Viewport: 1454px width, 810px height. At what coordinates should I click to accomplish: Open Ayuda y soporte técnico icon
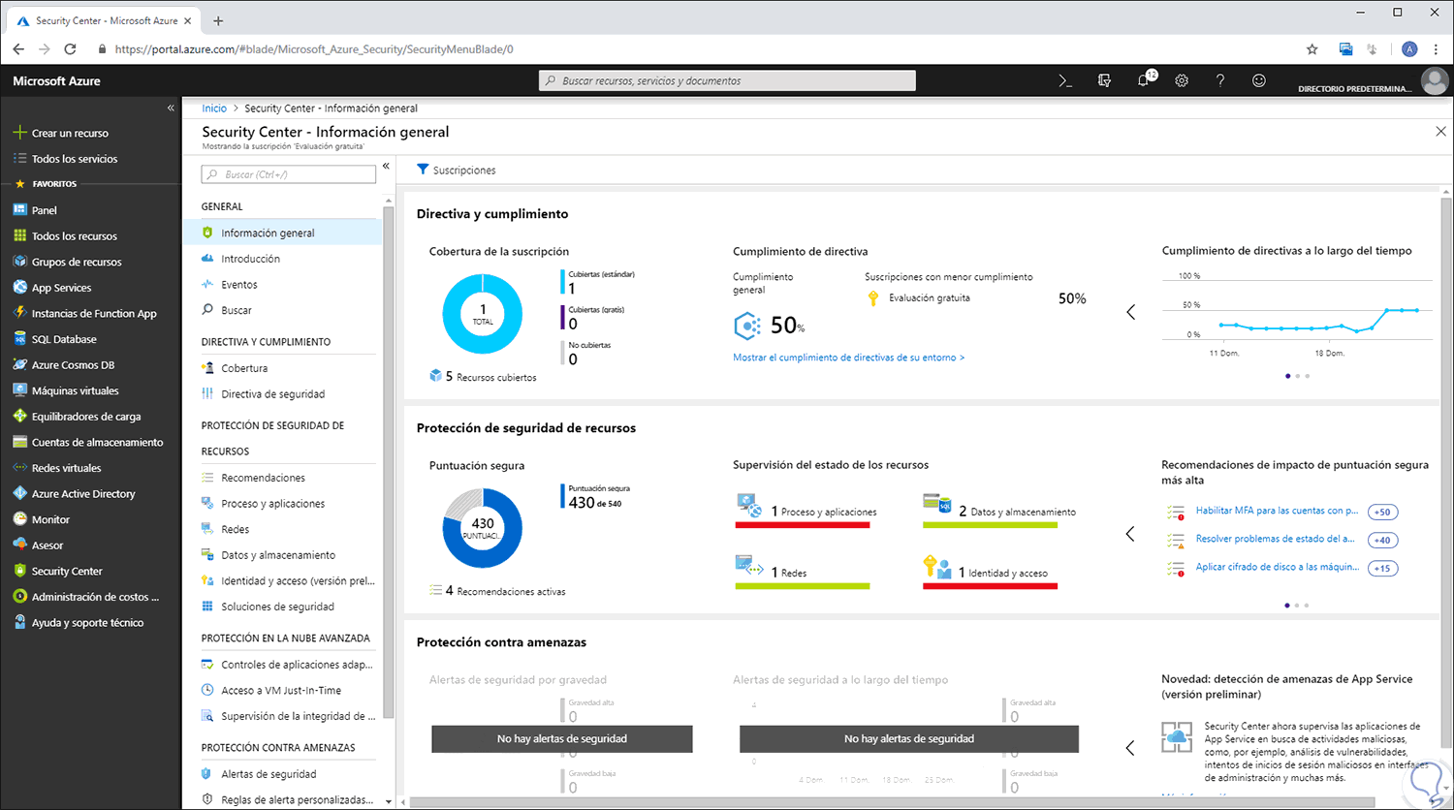point(19,623)
